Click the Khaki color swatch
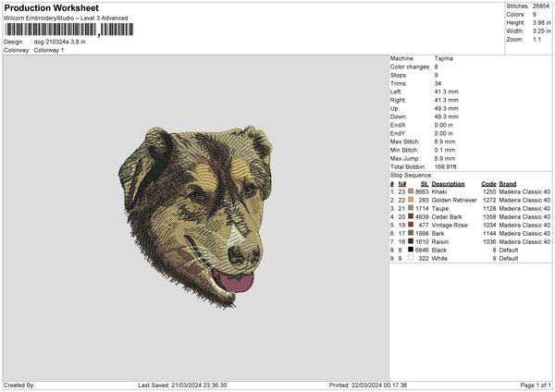 pyautogui.click(x=411, y=191)
